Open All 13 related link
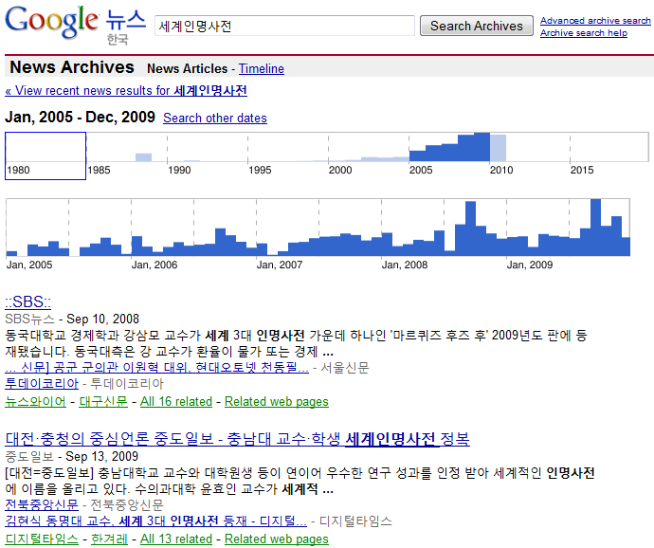 click(x=176, y=539)
